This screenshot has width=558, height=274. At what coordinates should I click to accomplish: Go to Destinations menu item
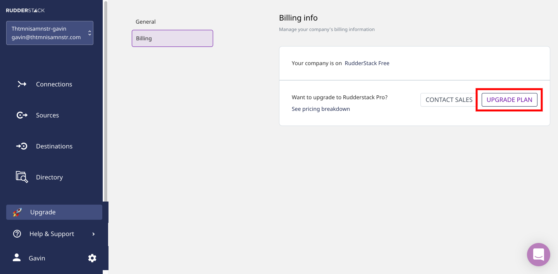(54, 146)
